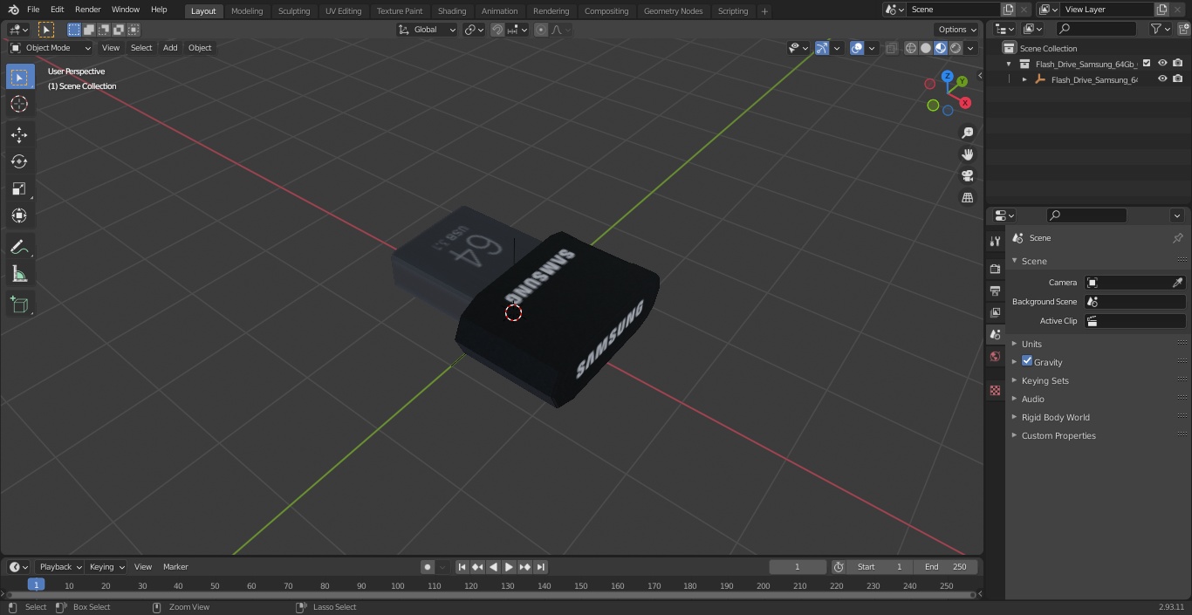Toggle camera view with camera gizmo
Viewport: 1192px width, 615px height.
[967, 175]
